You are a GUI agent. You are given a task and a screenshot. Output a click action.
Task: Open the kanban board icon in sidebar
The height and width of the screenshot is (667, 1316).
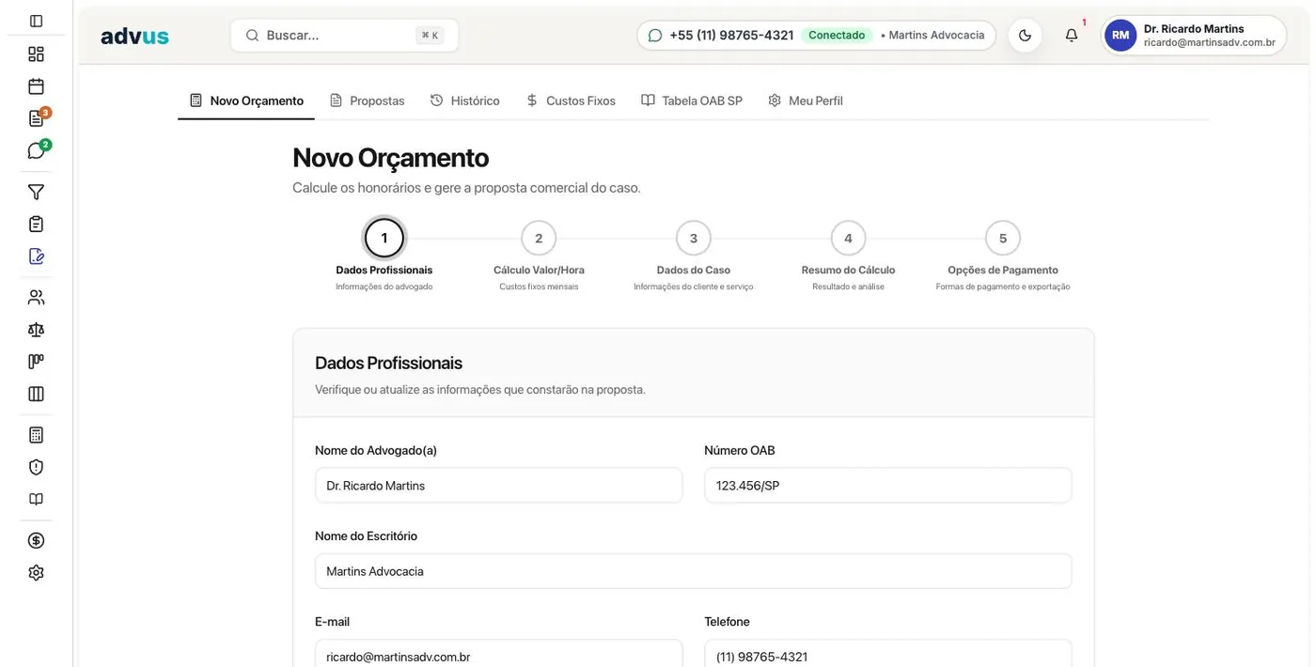36,362
